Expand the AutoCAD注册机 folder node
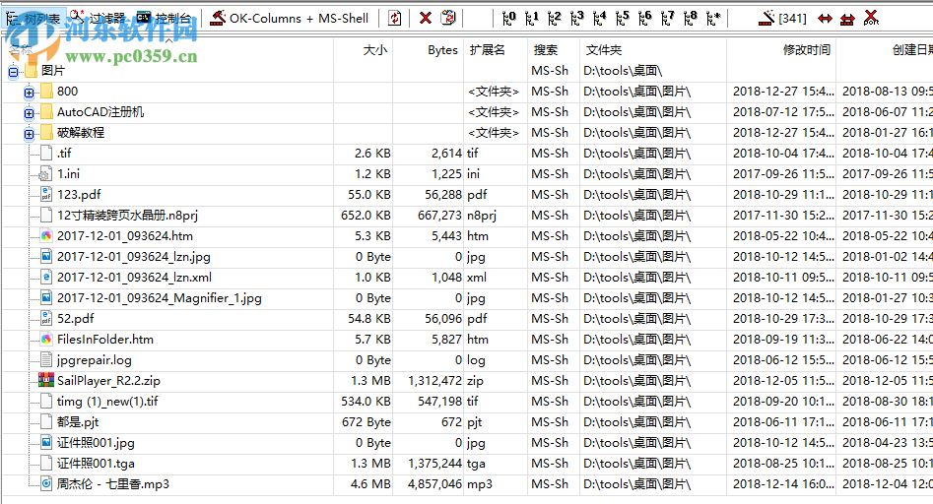 pos(29,113)
